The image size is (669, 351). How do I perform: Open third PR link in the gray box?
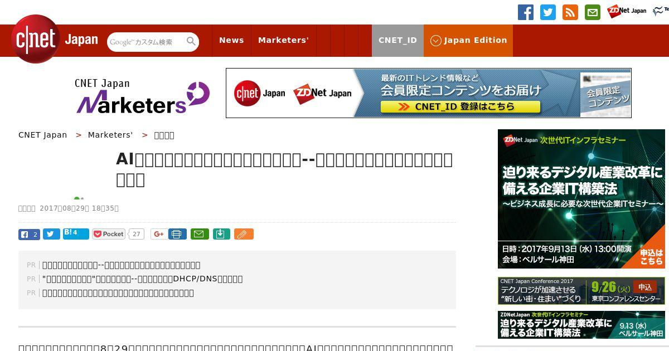[x=118, y=292]
